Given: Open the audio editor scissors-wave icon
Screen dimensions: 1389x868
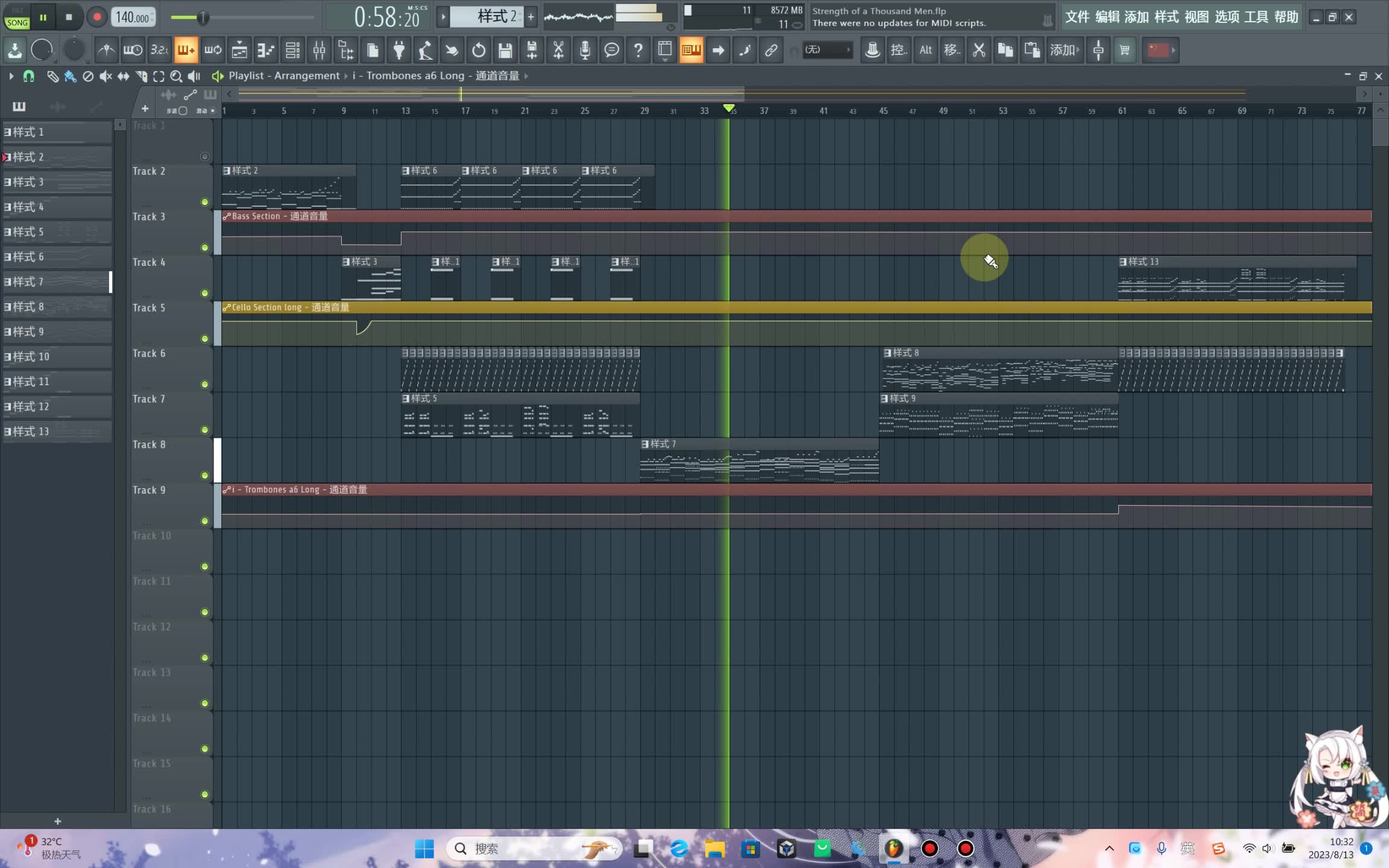Looking at the screenshot, I should coord(558,50).
